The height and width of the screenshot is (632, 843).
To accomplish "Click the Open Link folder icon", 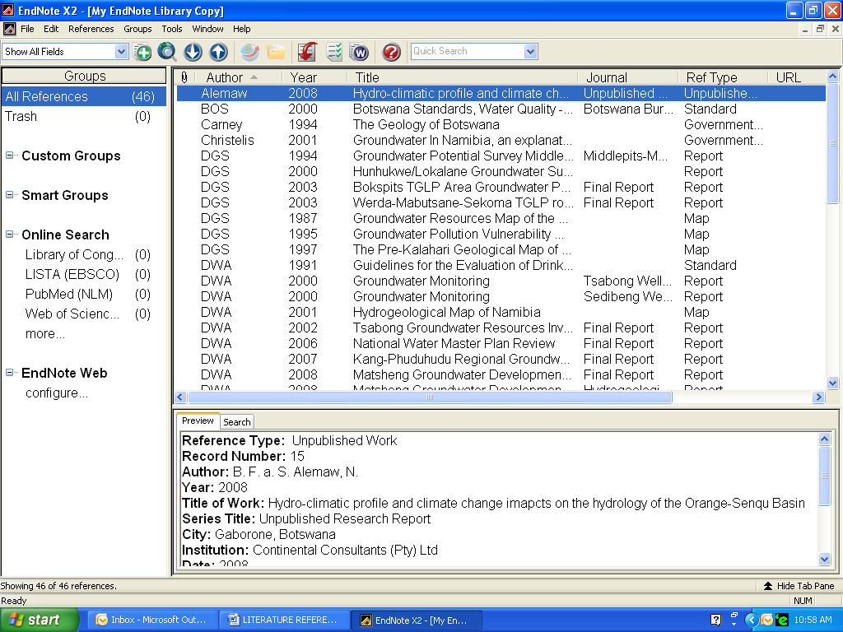I will 276,52.
